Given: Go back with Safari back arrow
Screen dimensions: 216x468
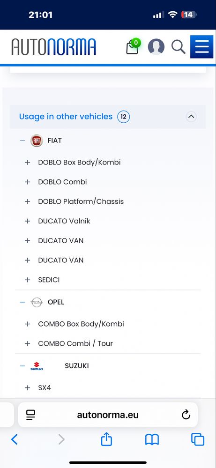Looking at the screenshot, I should click(x=15, y=439).
